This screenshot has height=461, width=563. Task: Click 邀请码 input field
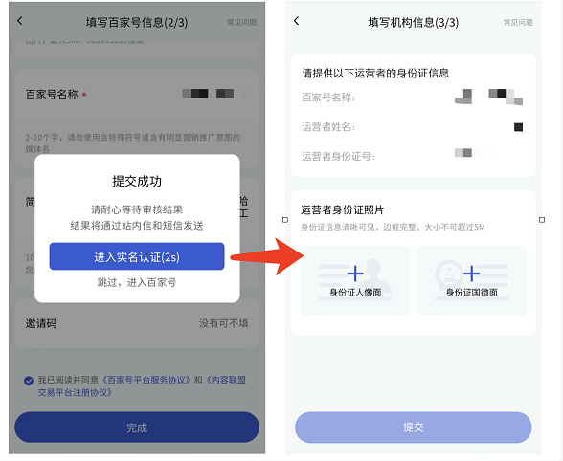pos(137,323)
